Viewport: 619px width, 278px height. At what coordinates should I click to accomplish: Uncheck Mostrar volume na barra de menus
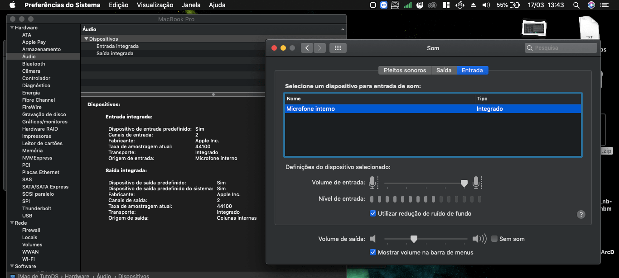tap(373, 253)
